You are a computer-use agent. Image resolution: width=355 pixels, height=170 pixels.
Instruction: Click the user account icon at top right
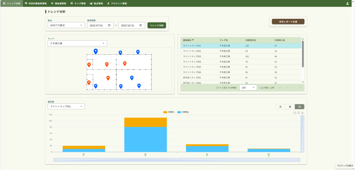[x=347, y=3]
